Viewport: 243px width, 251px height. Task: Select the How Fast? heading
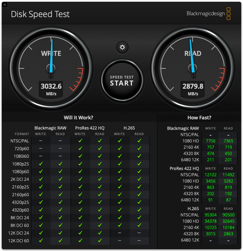pos(199,118)
